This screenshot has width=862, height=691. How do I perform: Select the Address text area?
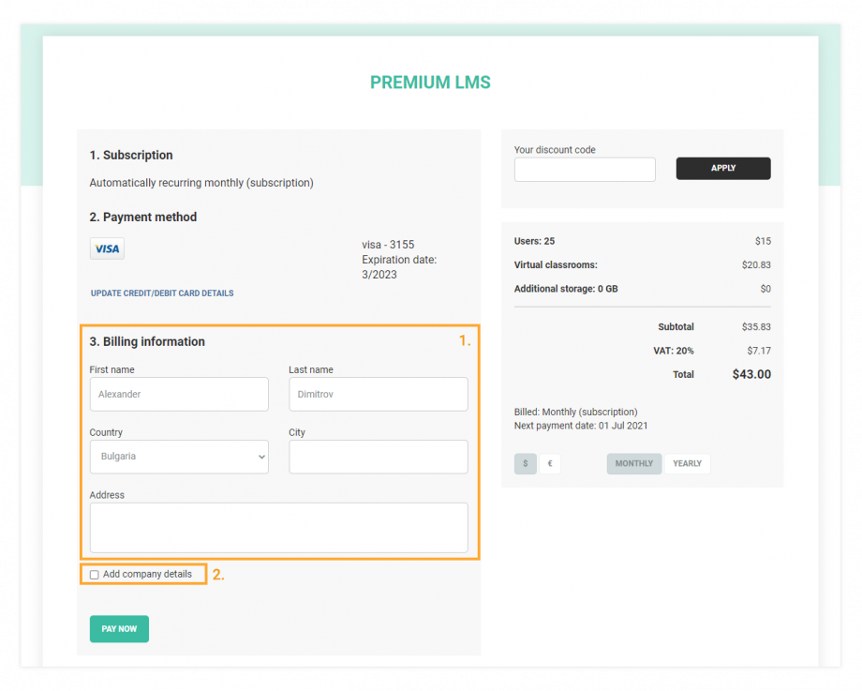tap(278, 528)
